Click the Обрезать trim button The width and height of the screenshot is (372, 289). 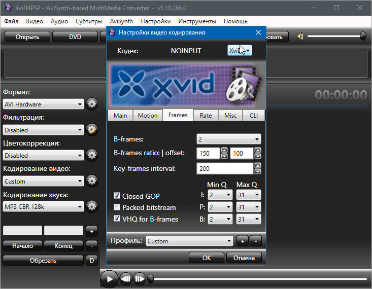43,260
